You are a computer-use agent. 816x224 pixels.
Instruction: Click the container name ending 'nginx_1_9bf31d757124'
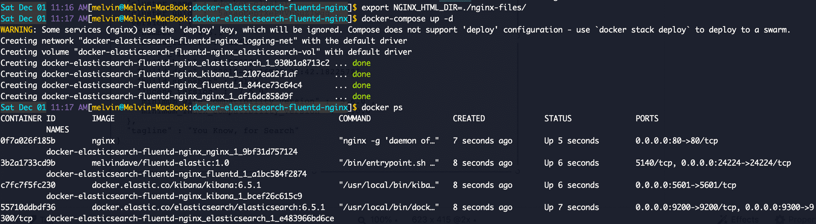click(x=172, y=152)
